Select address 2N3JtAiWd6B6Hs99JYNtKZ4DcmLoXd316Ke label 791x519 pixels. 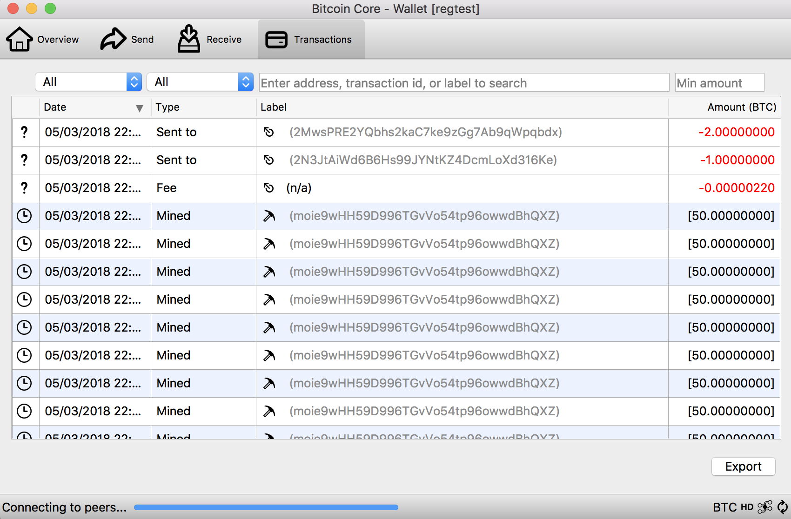[x=423, y=160]
